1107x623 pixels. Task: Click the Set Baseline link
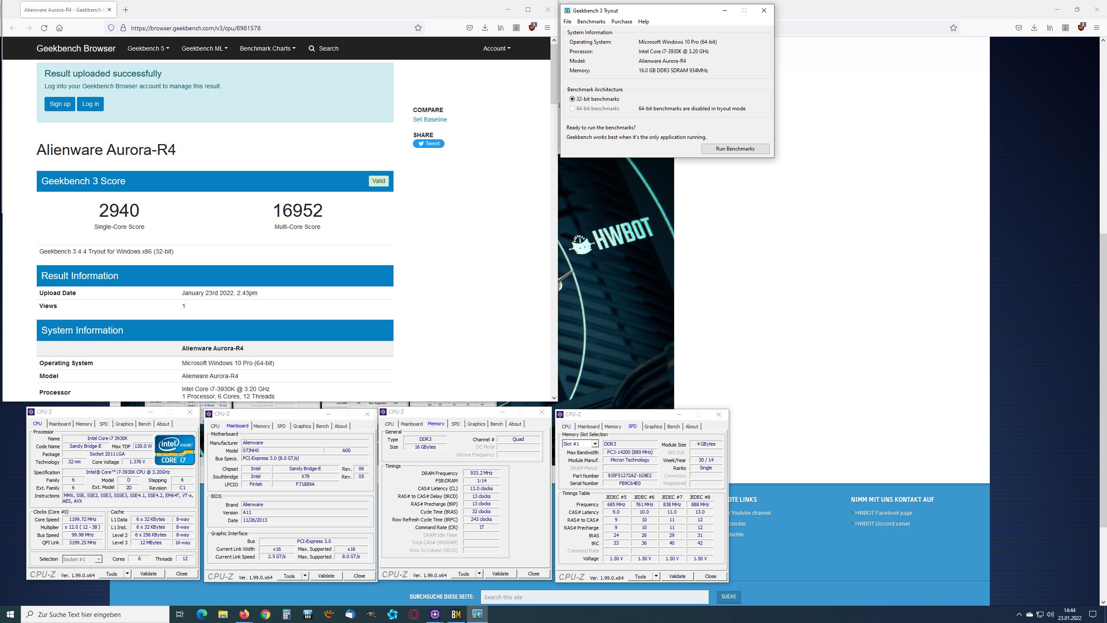coord(430,119)
